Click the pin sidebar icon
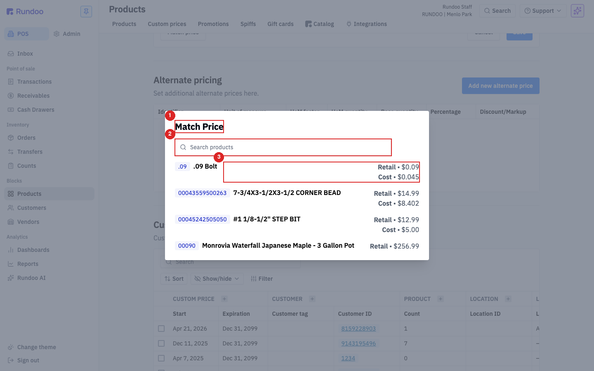This screenshot has height=371, width=594. tap(86, 12)
